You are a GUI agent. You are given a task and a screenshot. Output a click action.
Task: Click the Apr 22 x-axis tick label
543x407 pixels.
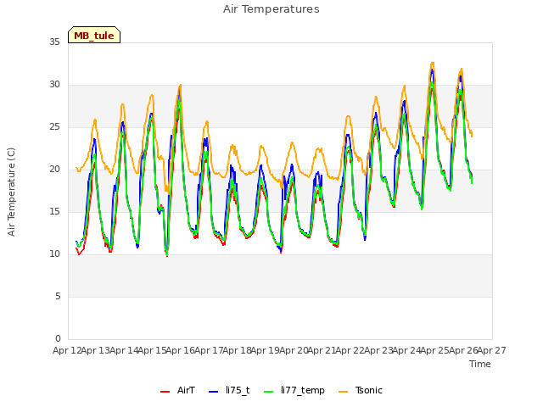click(x=350, y=350)
